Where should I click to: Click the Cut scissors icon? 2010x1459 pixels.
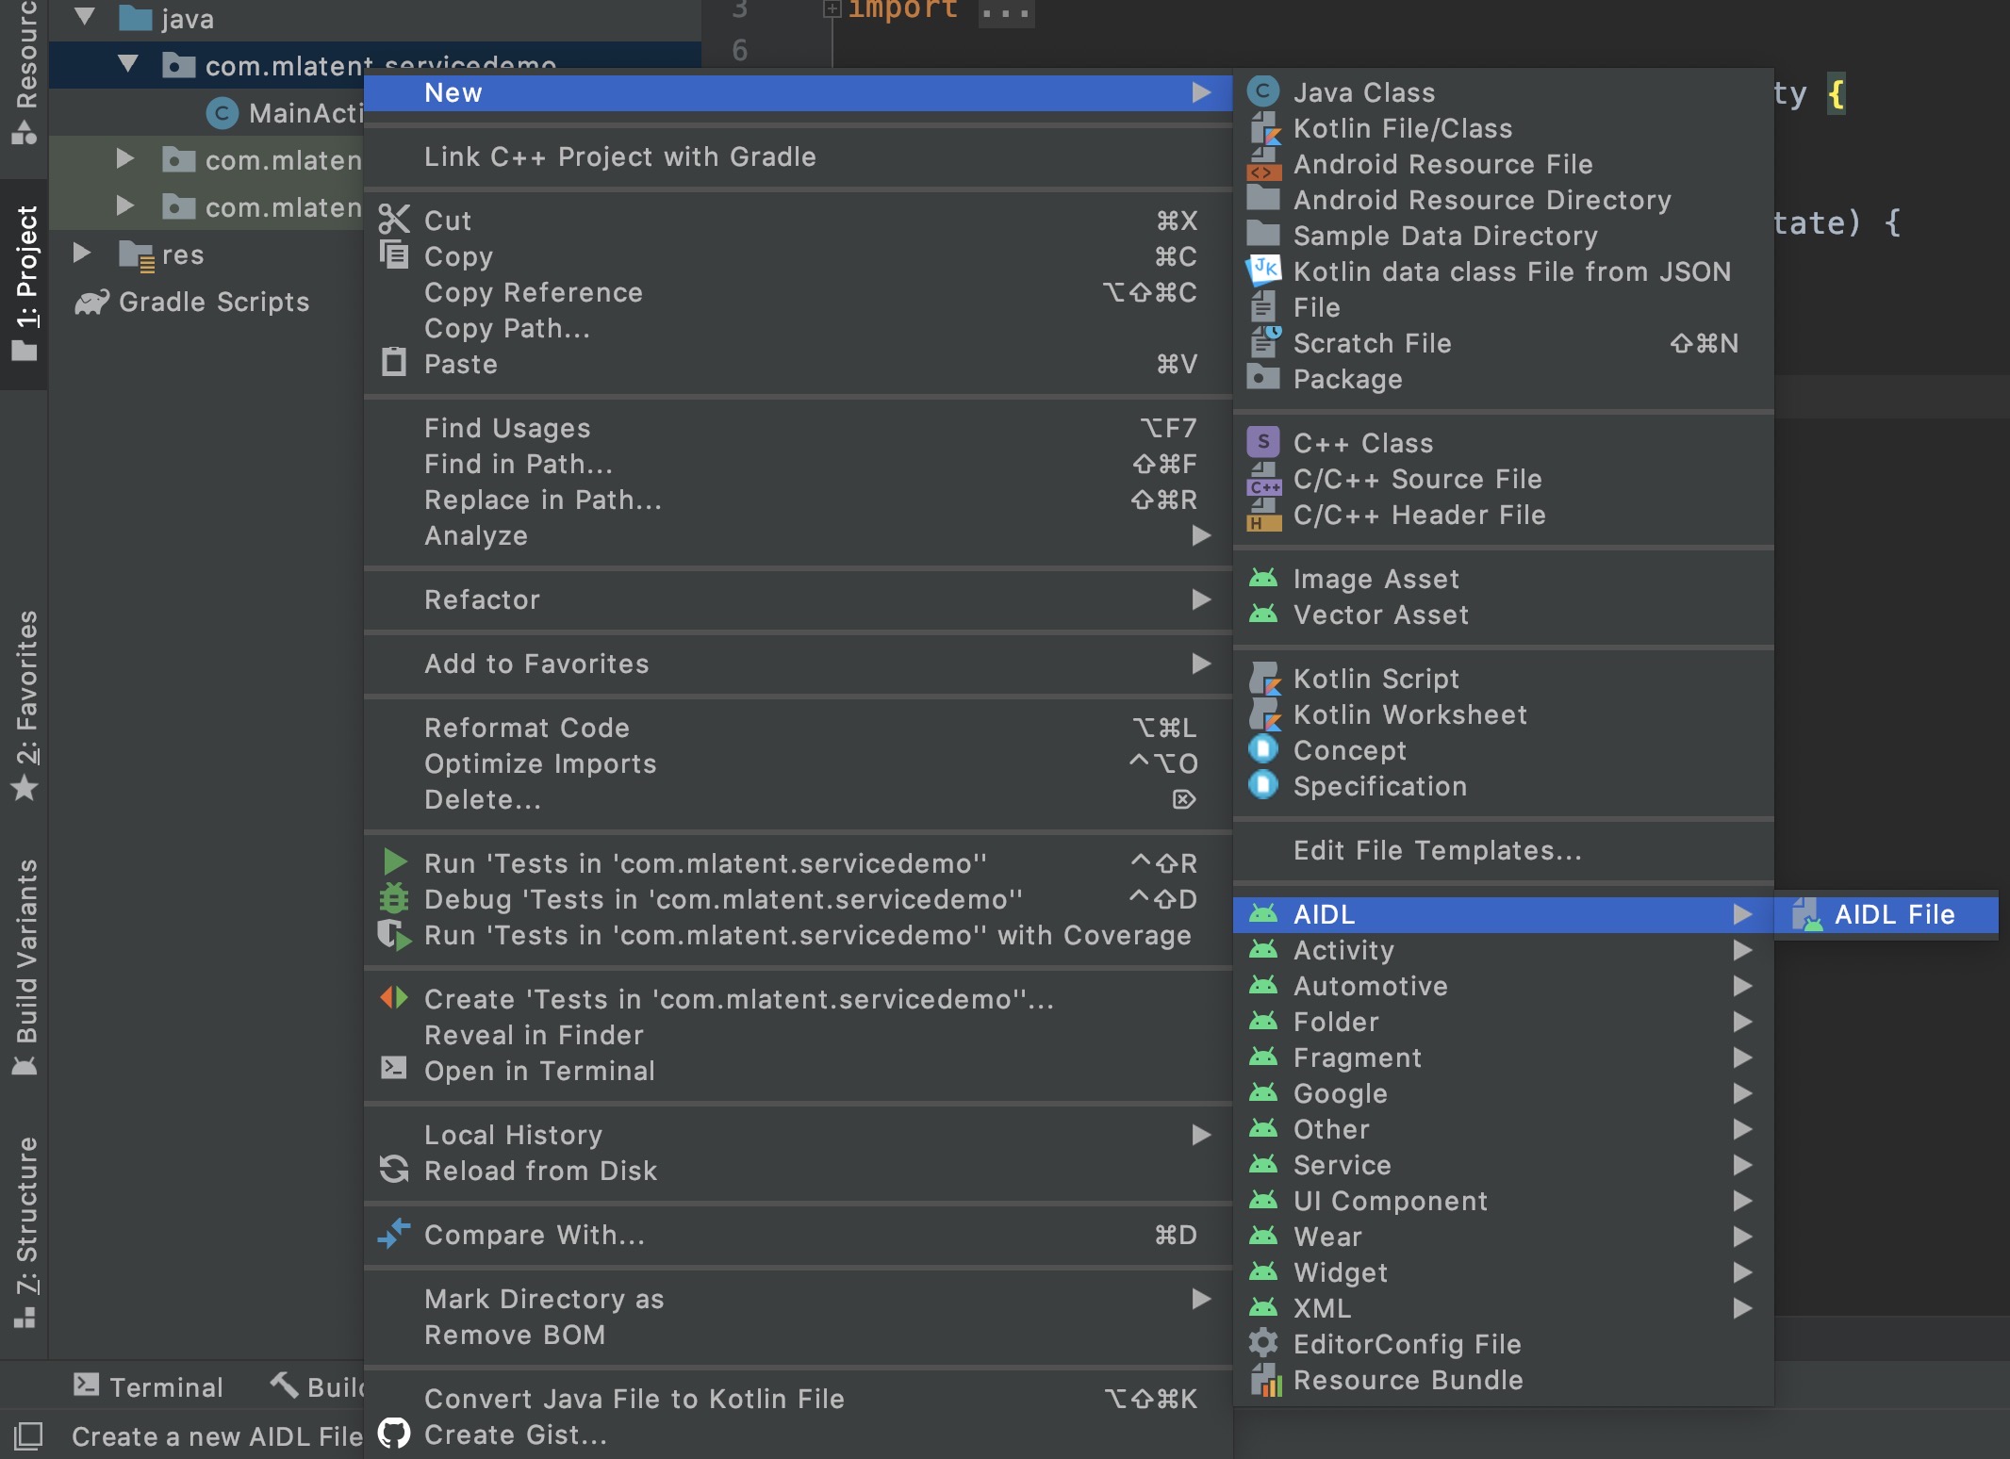tap(394, 220)
